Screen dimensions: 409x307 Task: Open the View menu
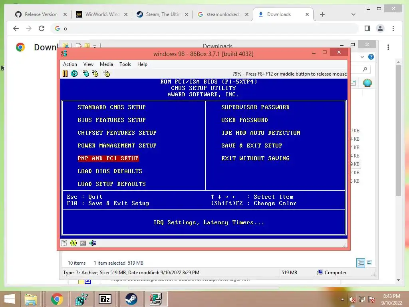88,64
